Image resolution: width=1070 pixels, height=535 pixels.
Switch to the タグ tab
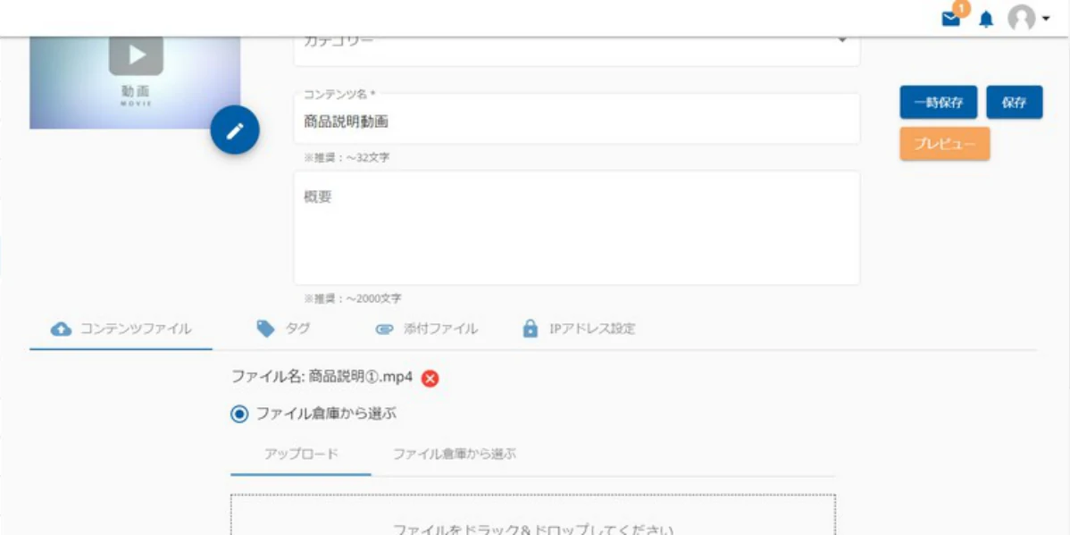tap(282, 329)
